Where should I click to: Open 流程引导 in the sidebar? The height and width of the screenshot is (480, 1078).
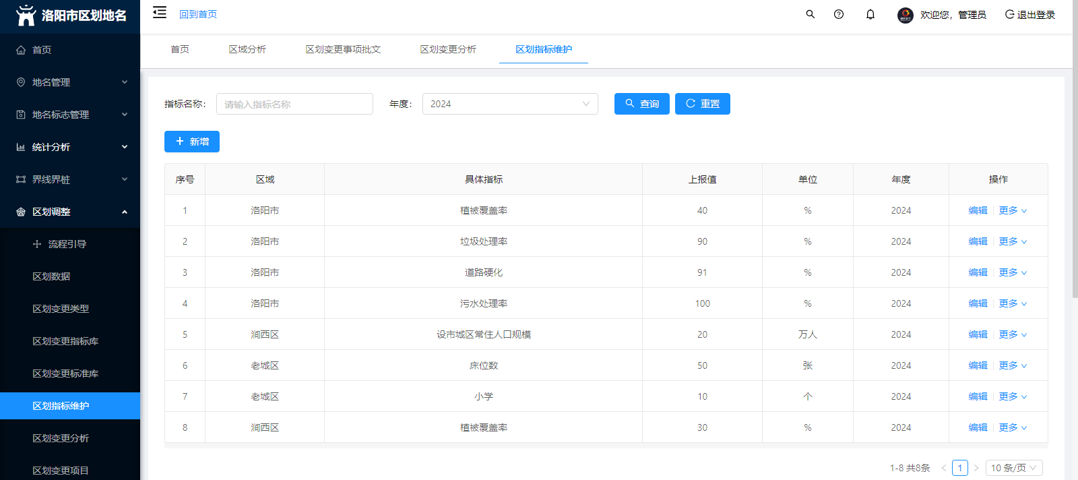point(67,244)
